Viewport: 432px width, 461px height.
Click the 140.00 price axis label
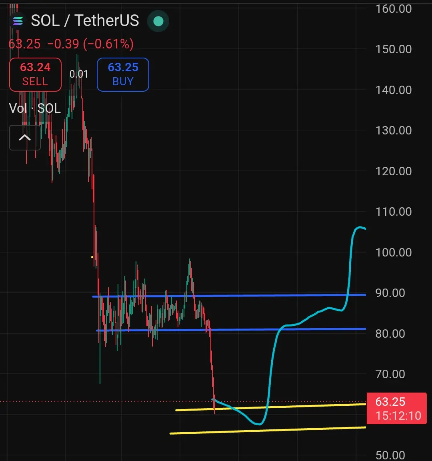pos(394,90)
